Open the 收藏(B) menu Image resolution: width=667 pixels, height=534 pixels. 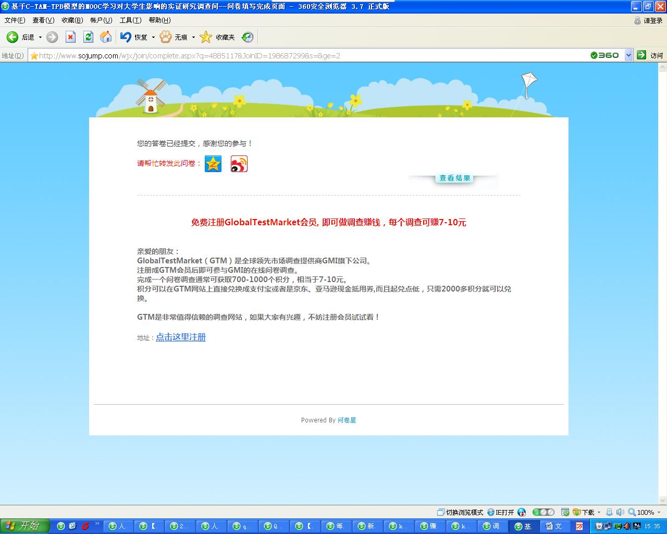72,20
